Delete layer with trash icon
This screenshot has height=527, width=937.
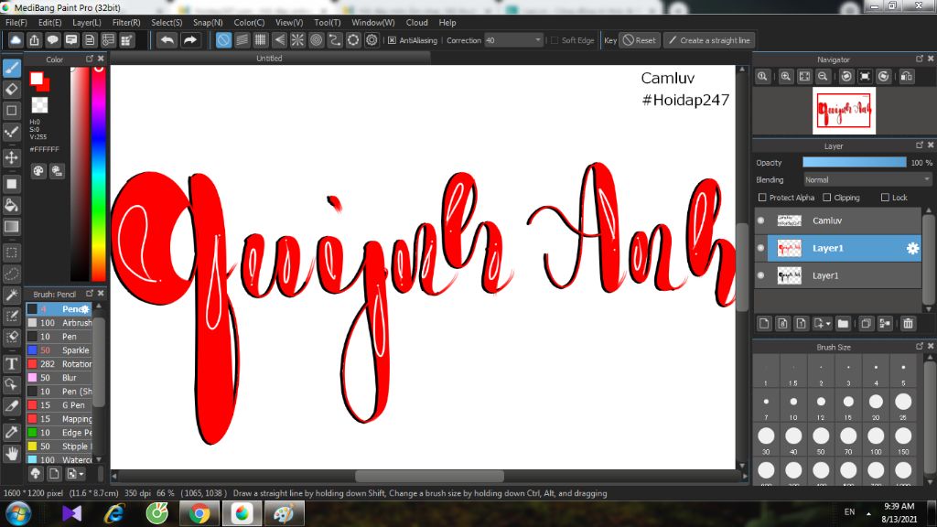[x=909, y=323]
